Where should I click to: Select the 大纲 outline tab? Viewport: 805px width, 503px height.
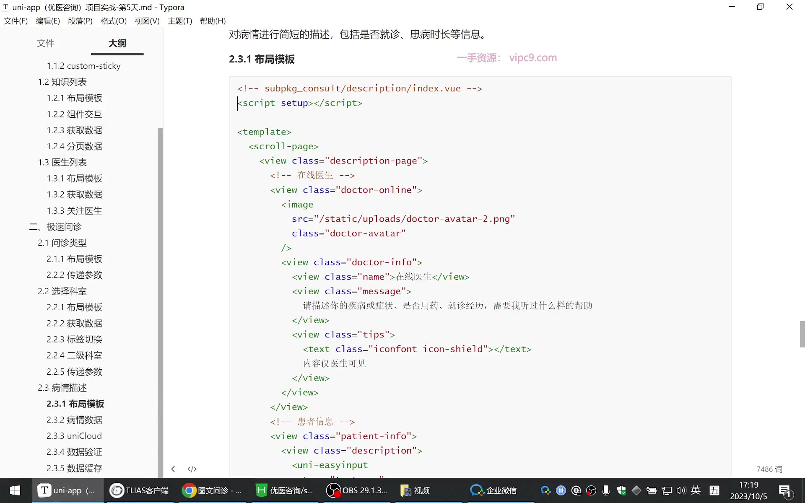point(117,43)
